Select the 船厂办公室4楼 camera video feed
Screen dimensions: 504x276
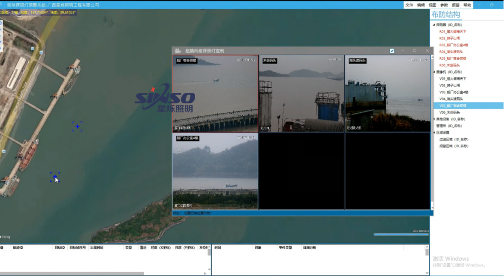pos(215,171)
